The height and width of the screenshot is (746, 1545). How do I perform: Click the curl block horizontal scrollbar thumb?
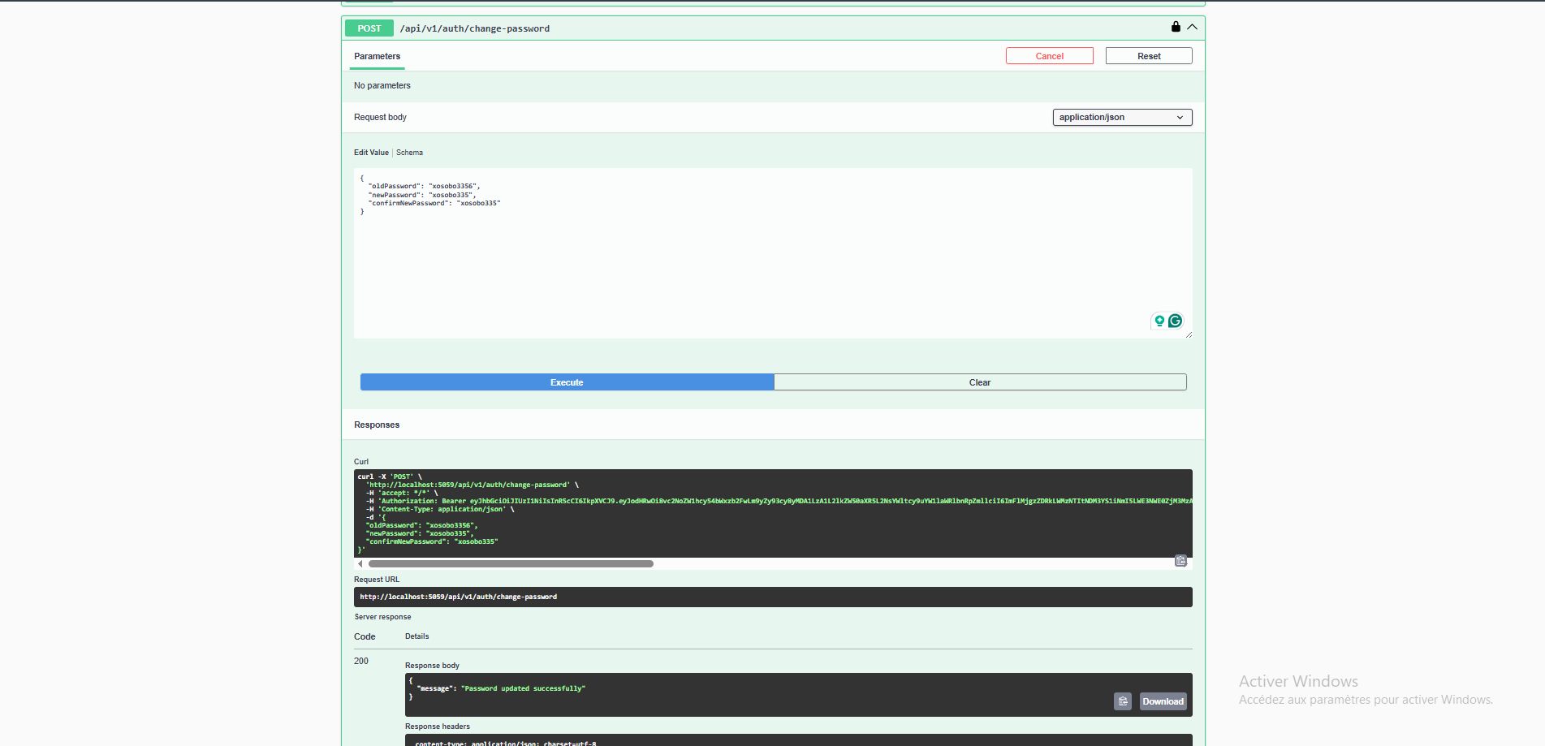[x=511, y=563]
